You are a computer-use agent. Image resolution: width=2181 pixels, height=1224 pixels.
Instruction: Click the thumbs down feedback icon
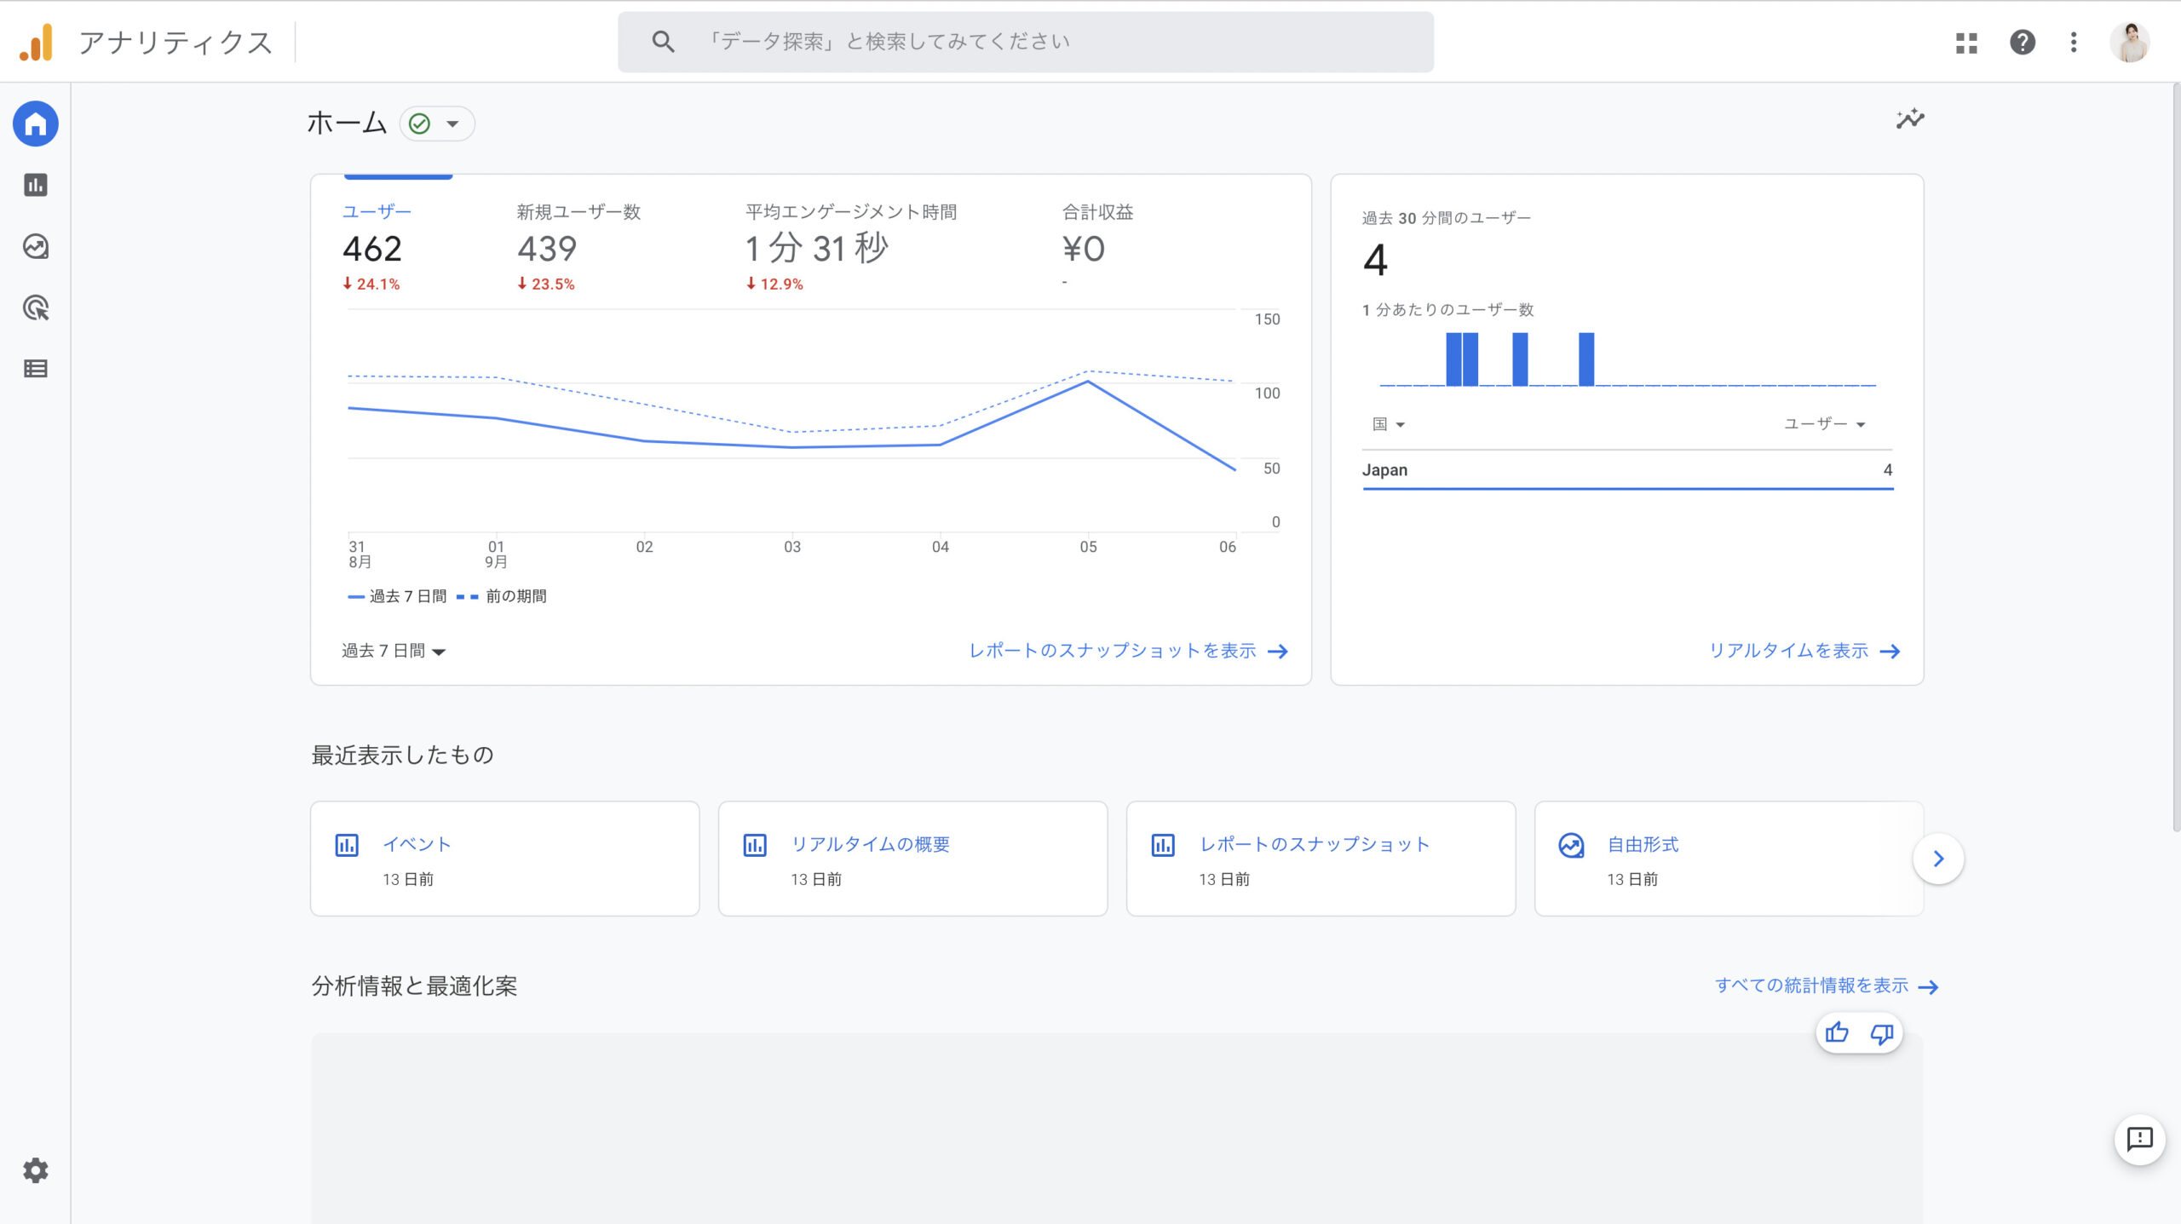tap(1882, 1033)
